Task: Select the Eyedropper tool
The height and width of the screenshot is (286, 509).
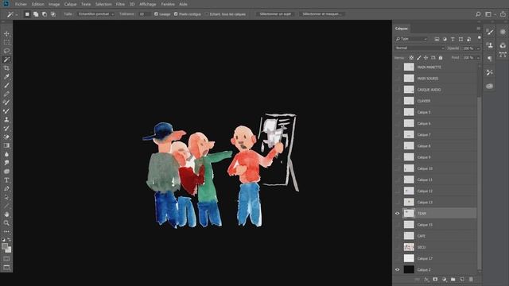Action: 6,77
